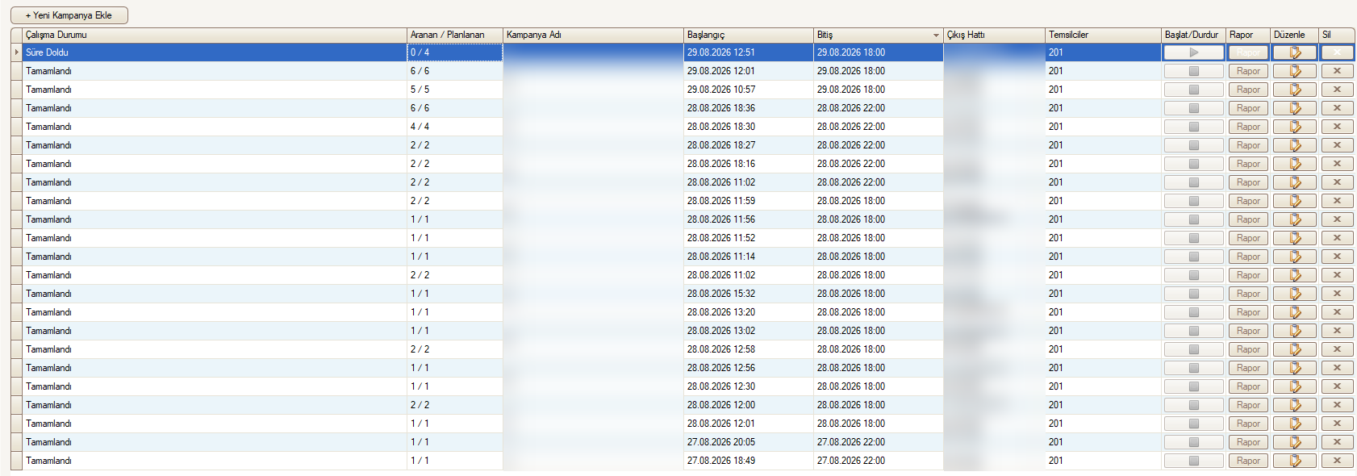Open editor for campaign started 28.08.2026 11:56
The height and width of the screenshot is (476, 1357).
[1295, 219]
